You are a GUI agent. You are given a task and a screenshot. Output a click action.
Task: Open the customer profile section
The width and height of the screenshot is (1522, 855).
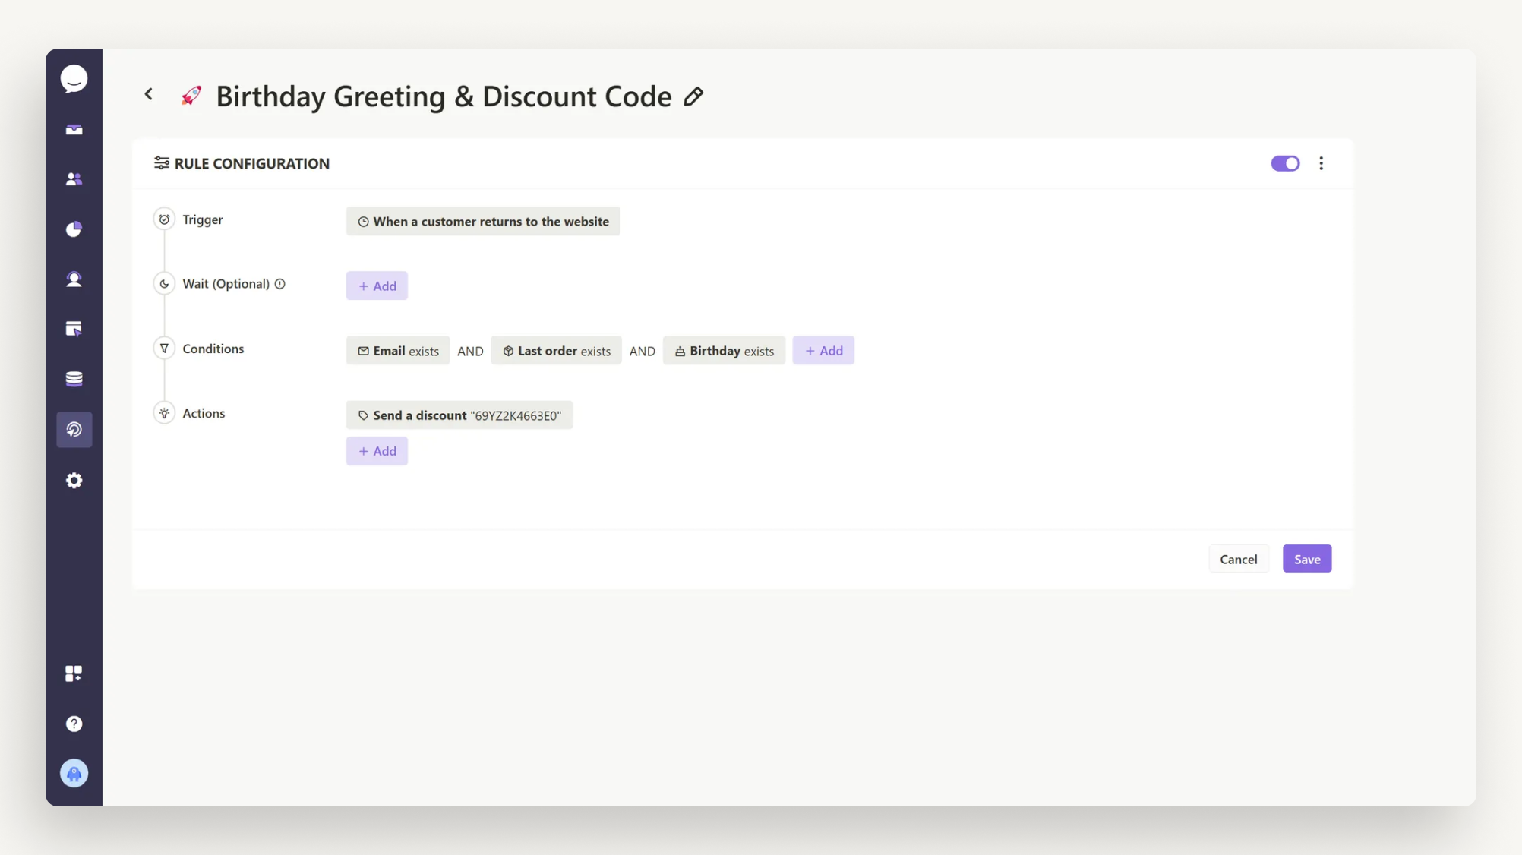[x=74, y=279]
